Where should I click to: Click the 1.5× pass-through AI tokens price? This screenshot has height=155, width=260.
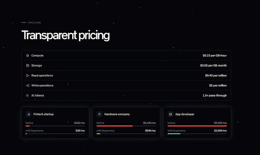click(x=214, y=95)
